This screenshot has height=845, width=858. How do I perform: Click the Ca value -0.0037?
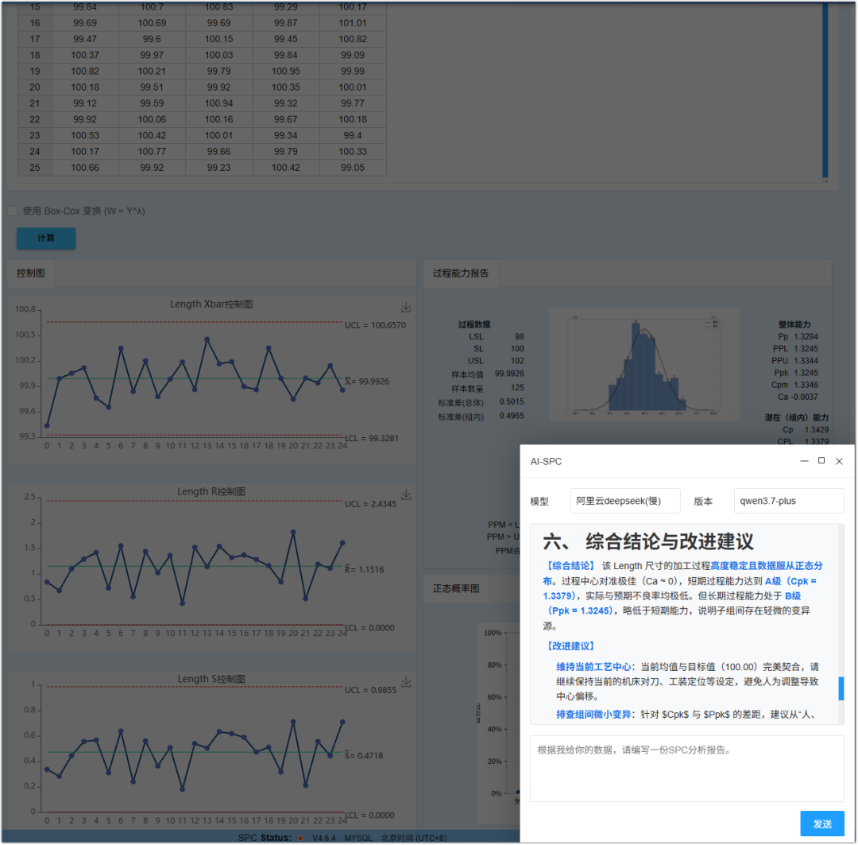click(804, 397)
